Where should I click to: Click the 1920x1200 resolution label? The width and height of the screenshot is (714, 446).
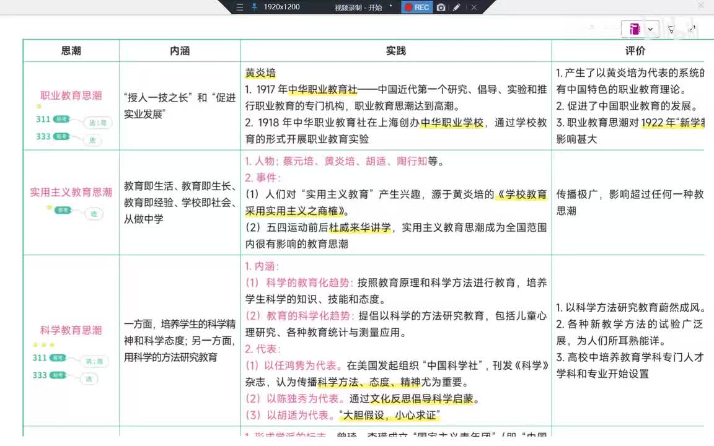281,7
